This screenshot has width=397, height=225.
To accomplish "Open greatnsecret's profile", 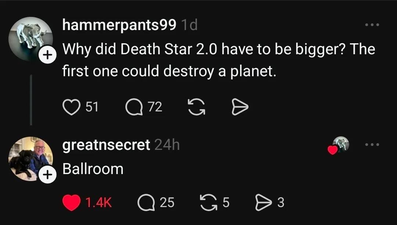I will [x=106, y=144].
